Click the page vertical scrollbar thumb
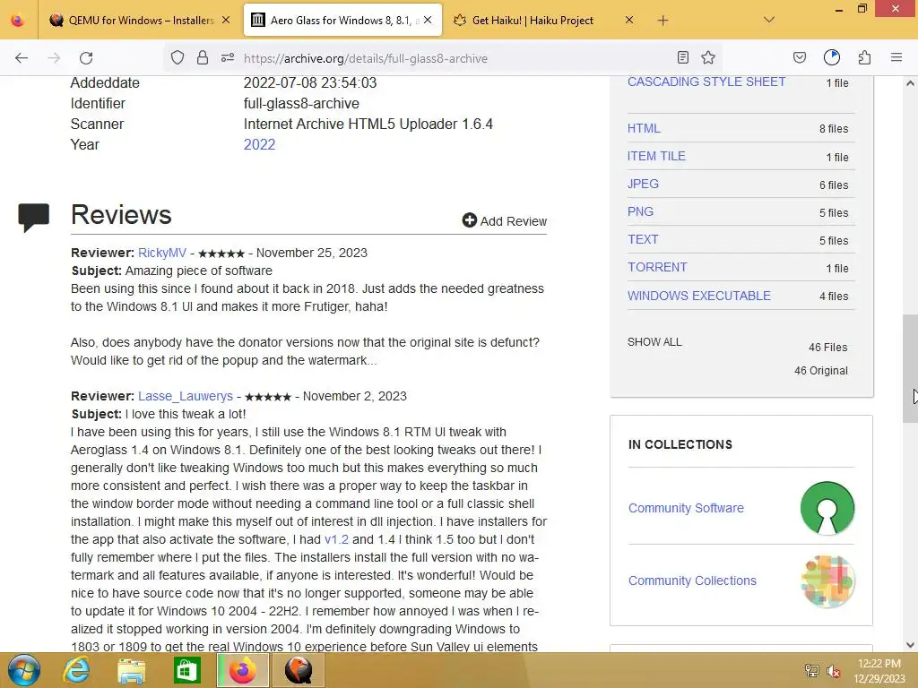Screen dimensions: 918x688 pyautogui.click(x=910, y=368)
